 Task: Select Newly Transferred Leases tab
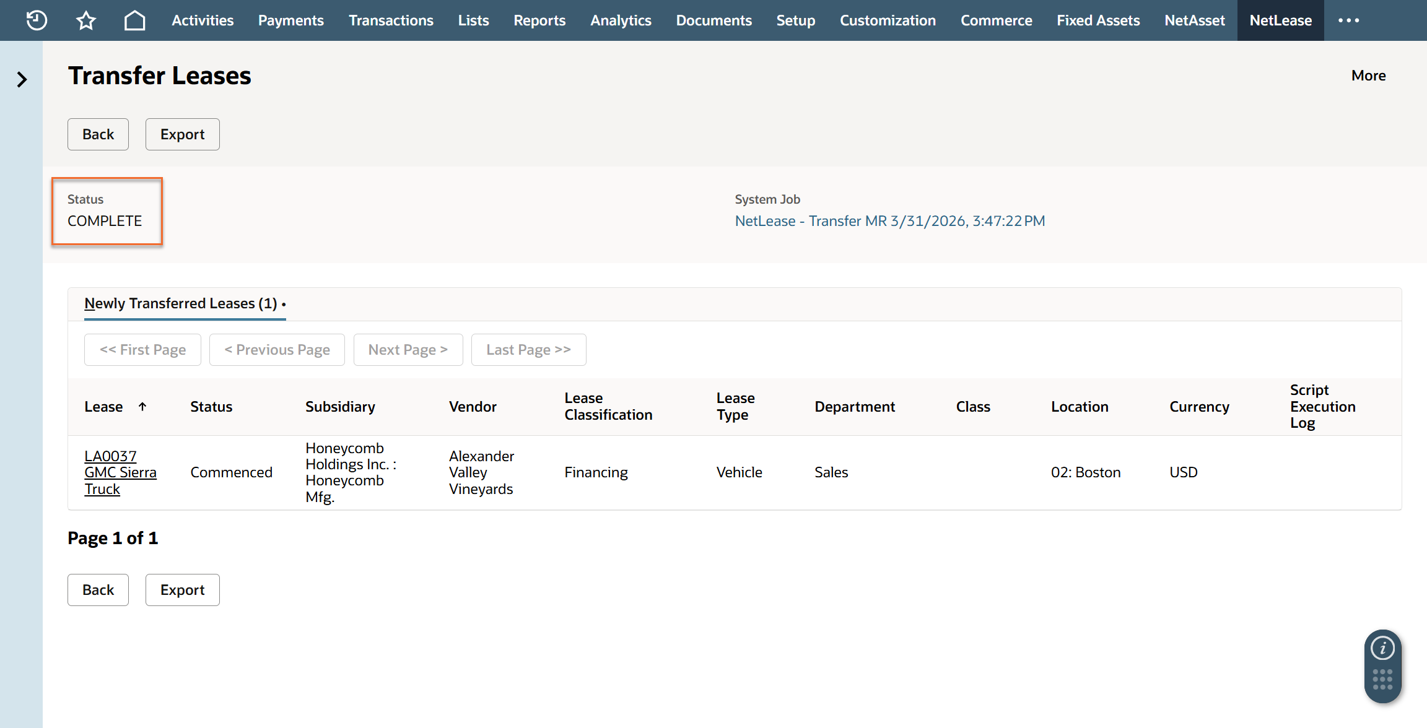(181, 303)
